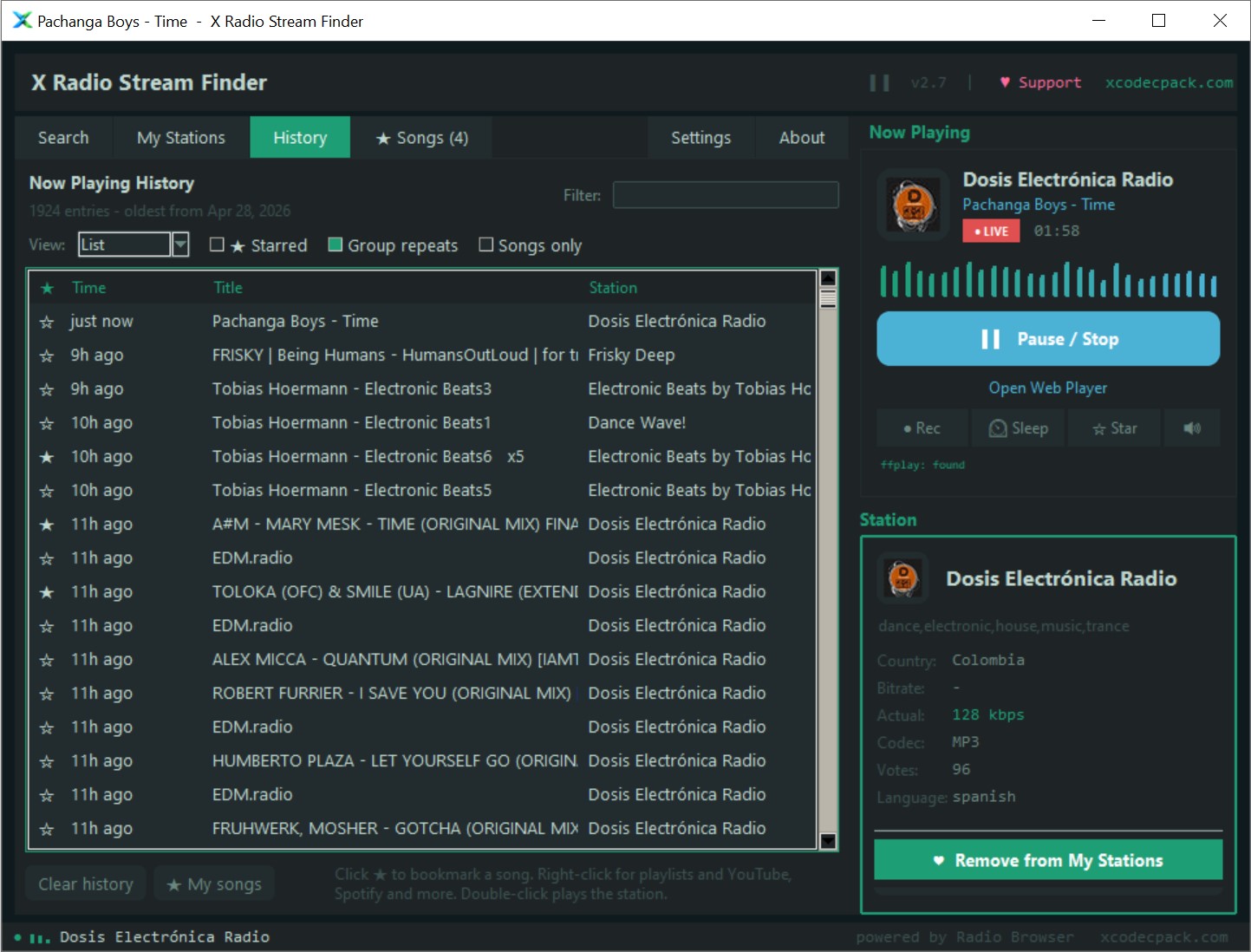Image resolution: width=1251 pixels, height=952 pixels.
Task: Click the Dosis Electrónica logo in Now Playing
Action: [x=914, y=205]
